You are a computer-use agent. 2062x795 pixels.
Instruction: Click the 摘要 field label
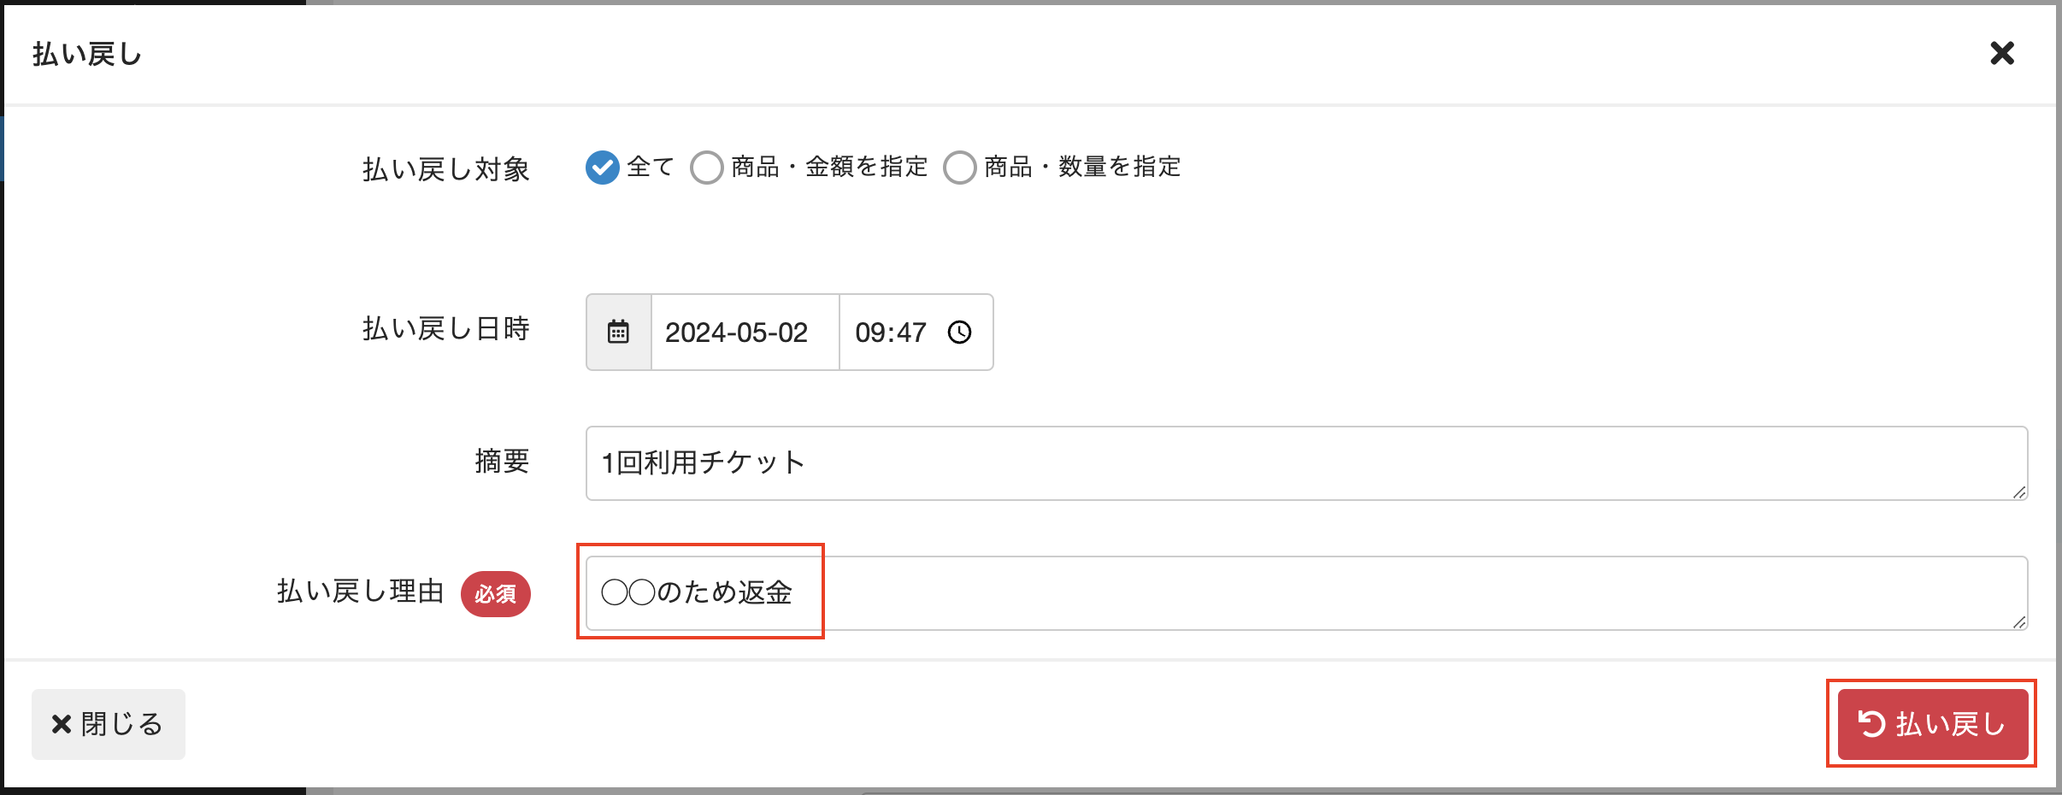pos(502,462)
